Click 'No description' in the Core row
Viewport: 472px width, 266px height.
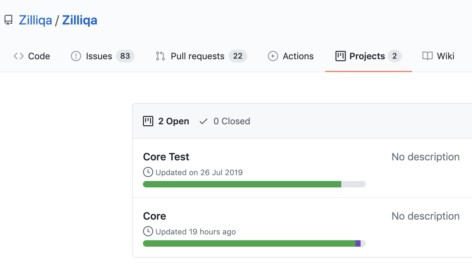coord(425,216)
